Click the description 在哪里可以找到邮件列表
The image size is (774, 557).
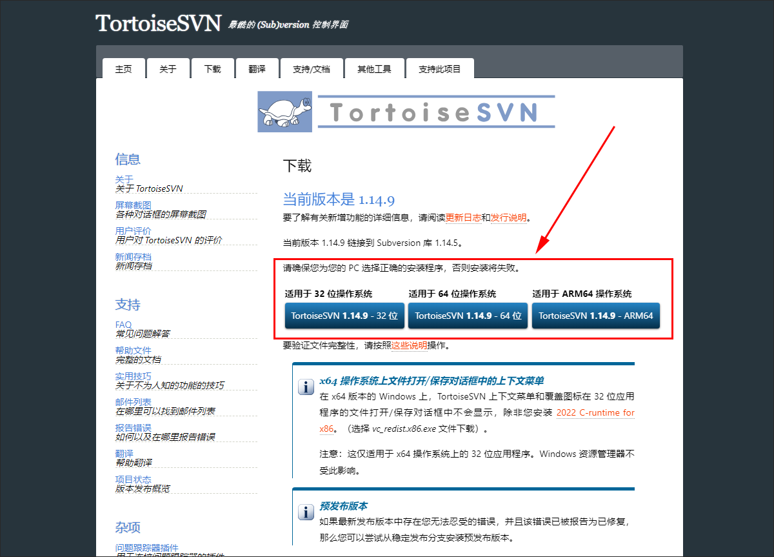point(165,411)
